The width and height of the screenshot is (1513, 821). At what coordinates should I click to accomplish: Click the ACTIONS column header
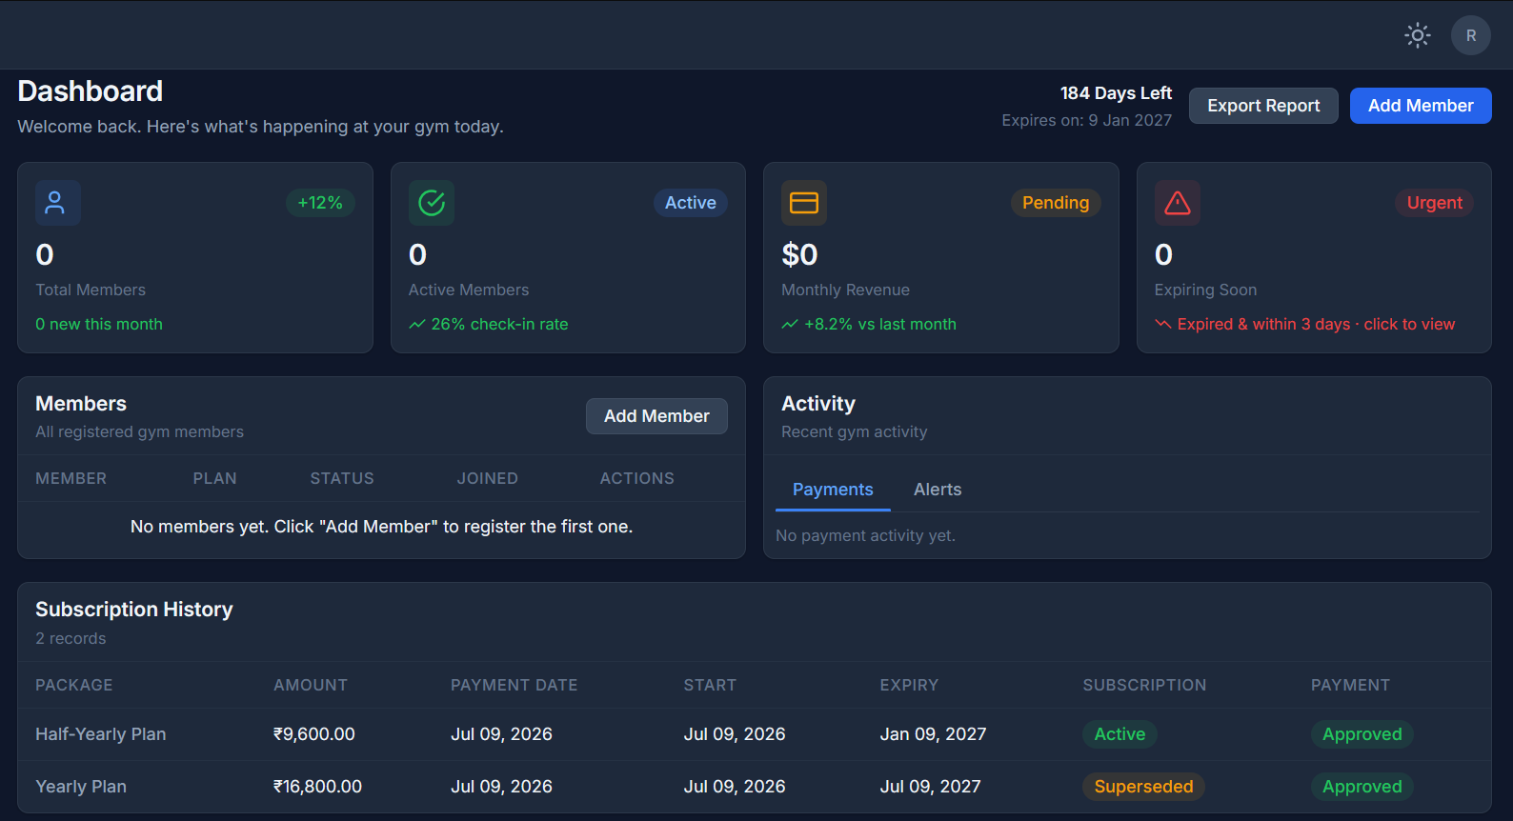637,478
